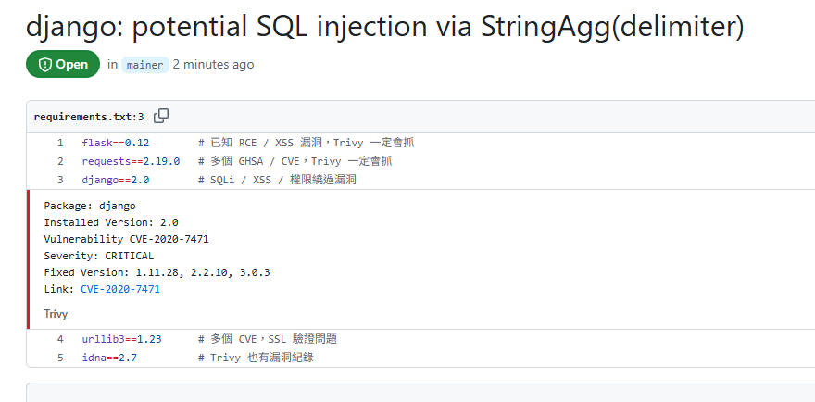Click the copy file path icon
815x402 pixels.
pyautogui.click(x=161, y=116)
